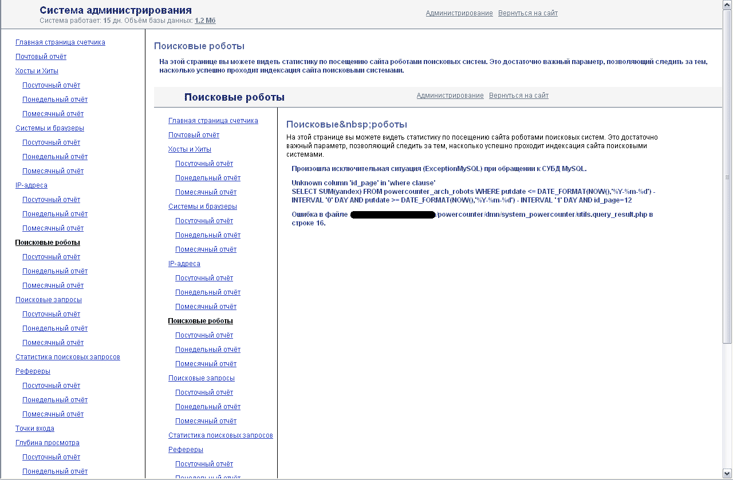Select Поисковые запросы in outer left menu
This screenshot has width=733, height=480.
point(49,300)
